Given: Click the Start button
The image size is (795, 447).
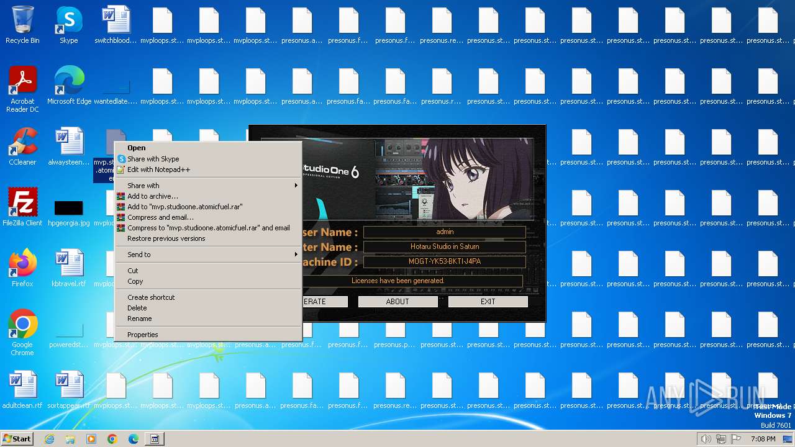Looking at the screenshot, I should tap(17, 439).
